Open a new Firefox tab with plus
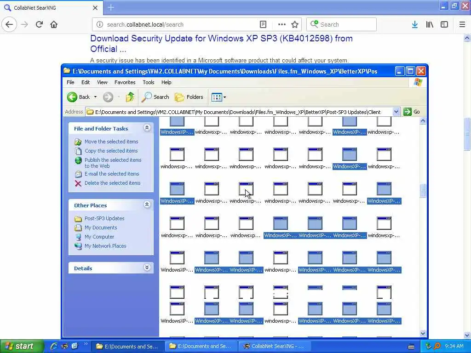The width and height of the screenshot is (471, 353). 111,7
